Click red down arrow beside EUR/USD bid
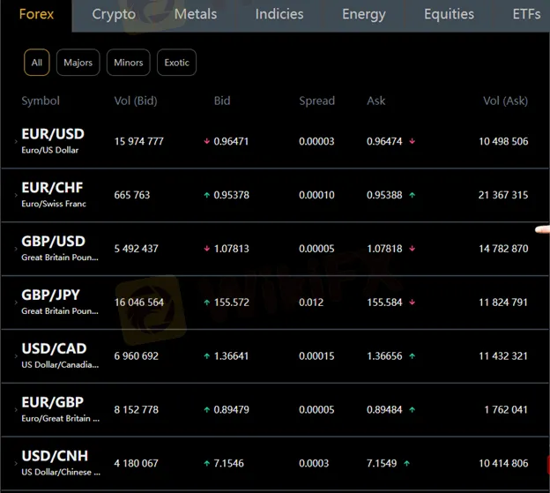 pyautogui.click(x=207, y=141)
